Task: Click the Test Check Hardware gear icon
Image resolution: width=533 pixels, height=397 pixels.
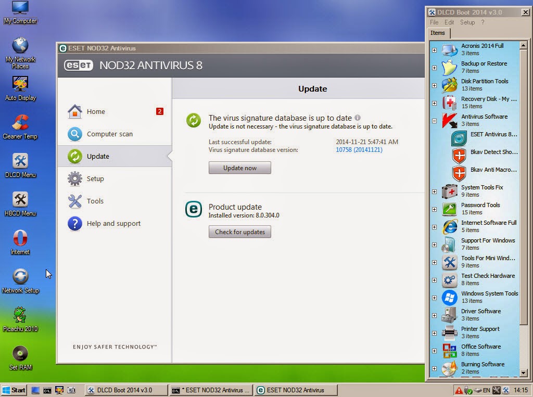Action: click(x=449, y=280)
